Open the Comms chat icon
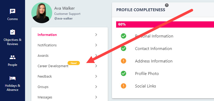Image resolution: width=214 pixels, height=101 pixels. [x=13, y=11]
